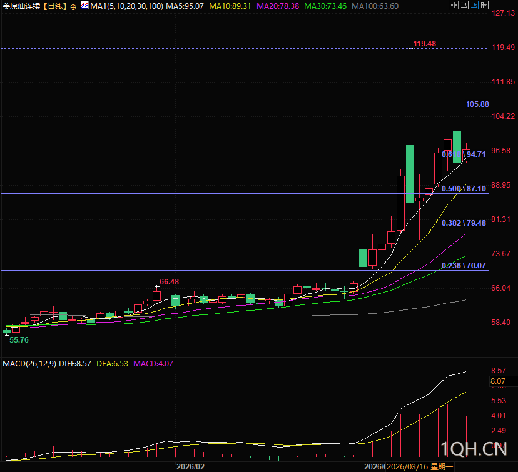The width and height of the screenshot is (518, 472).
Task: Click the 127.13 price axis value
Action: click(x=503, y=13)
